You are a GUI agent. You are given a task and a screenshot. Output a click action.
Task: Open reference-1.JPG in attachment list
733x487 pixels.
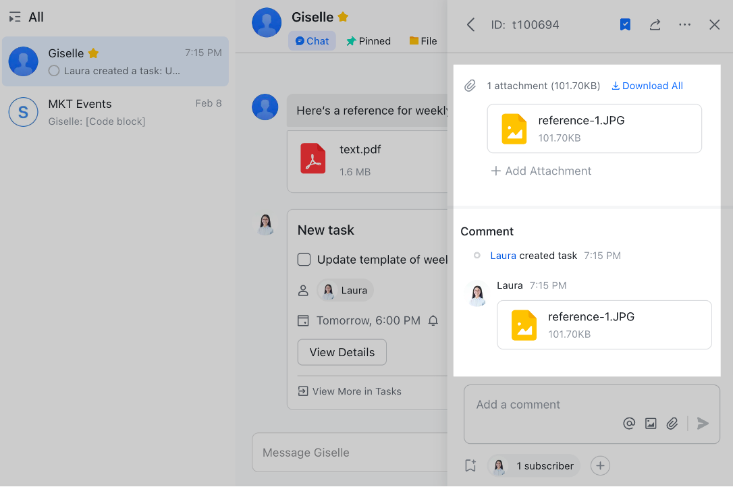click(594, 129)
